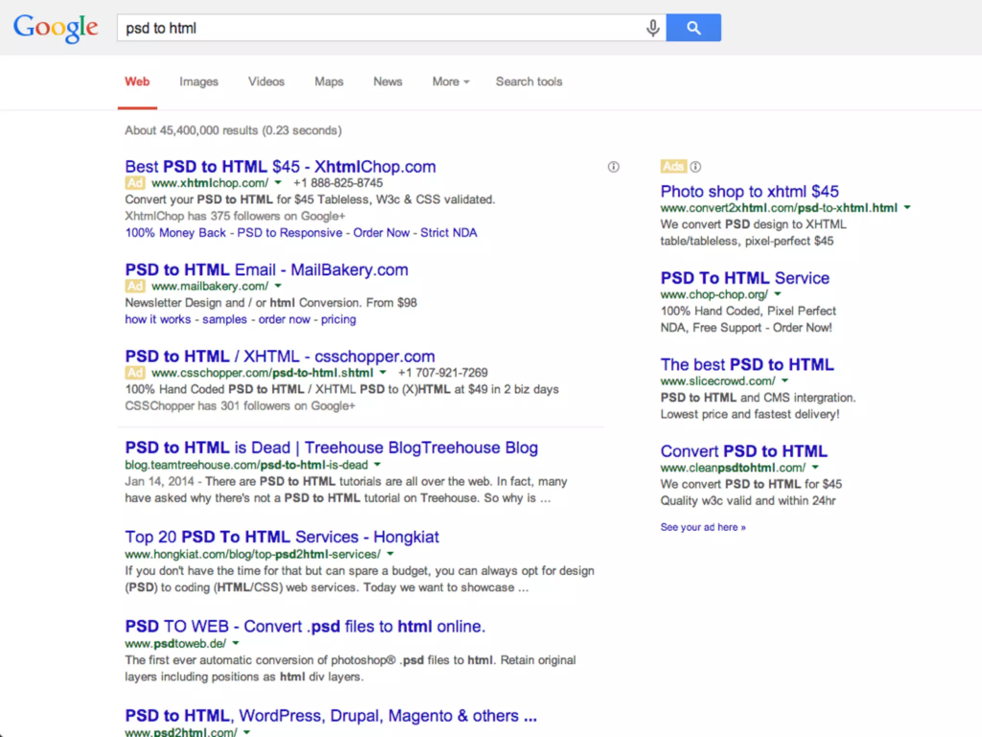This screenshot has width=982, height=737.
Task: Click the Order Now sitelink
Action: (x=381, y=233)
